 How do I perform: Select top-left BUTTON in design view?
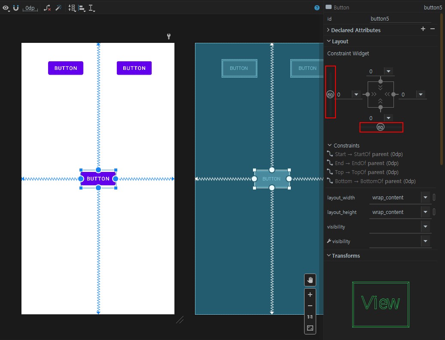click(x=66, y=68)
